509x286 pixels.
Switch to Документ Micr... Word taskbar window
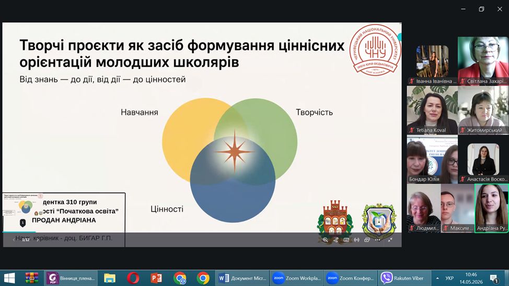click(x=242, y=278)
